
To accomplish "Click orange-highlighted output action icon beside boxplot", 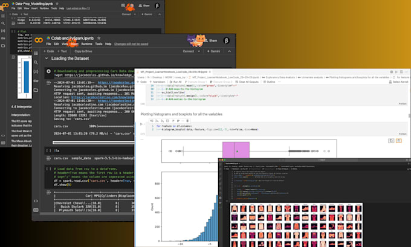I will coord(399,141).
